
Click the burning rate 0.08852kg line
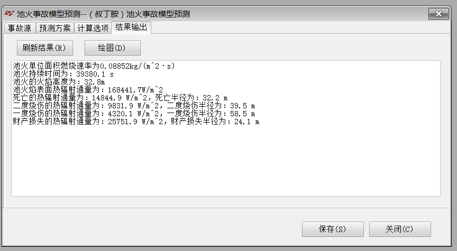[94, 66]
